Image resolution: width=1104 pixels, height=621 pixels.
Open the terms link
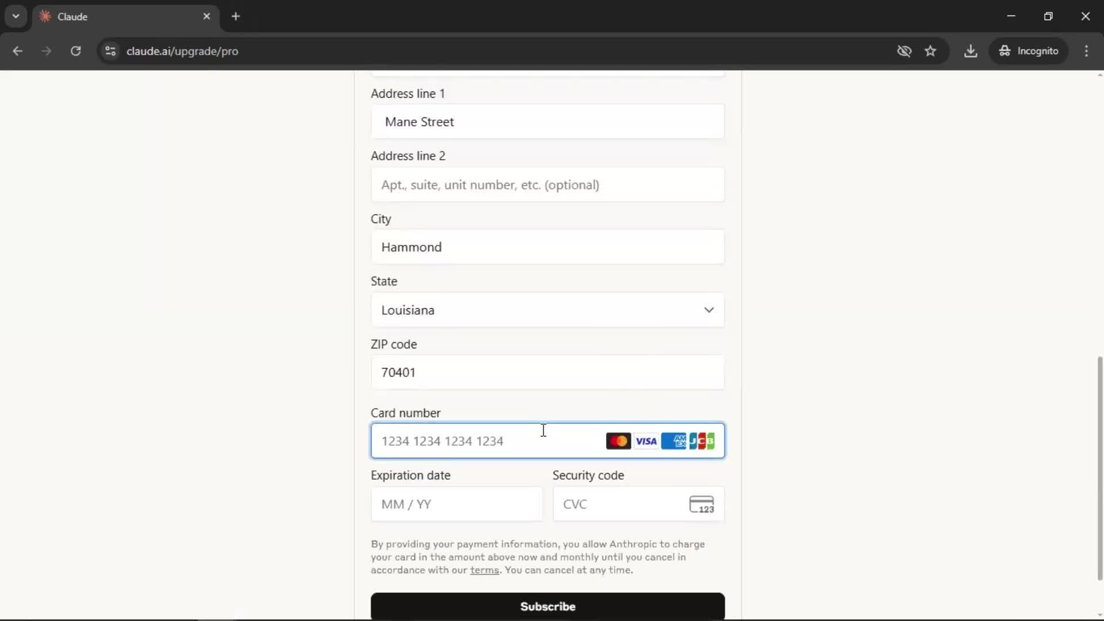[x=484, y=570]
